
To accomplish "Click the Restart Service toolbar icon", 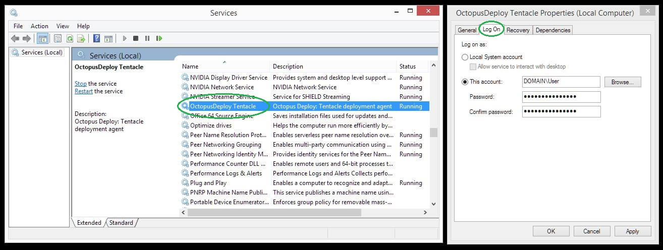I will pos(159,38).
